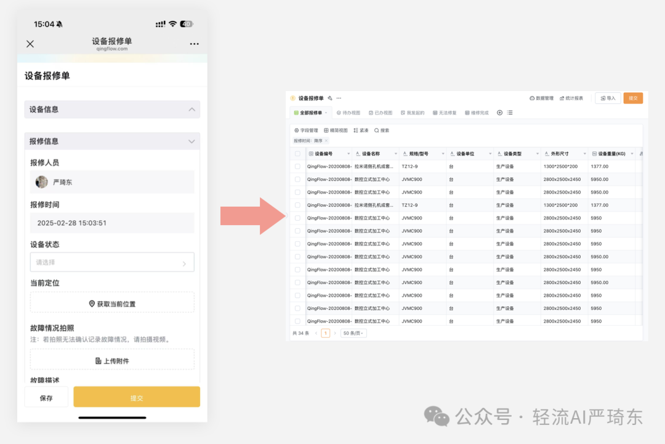665x444 pixels.
Task: Add a new view with the plus icon
Action: coord(499,113)
